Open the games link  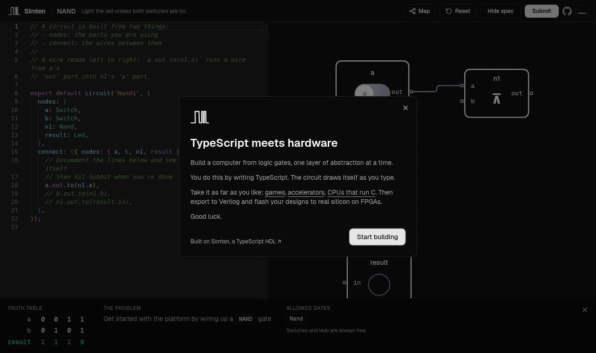(x=275, y=192)
